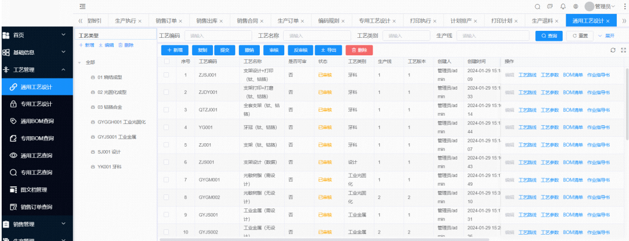Open the message chat icon in the header
Viewport: 629px width, 241px height.
(x=550, y=6)
